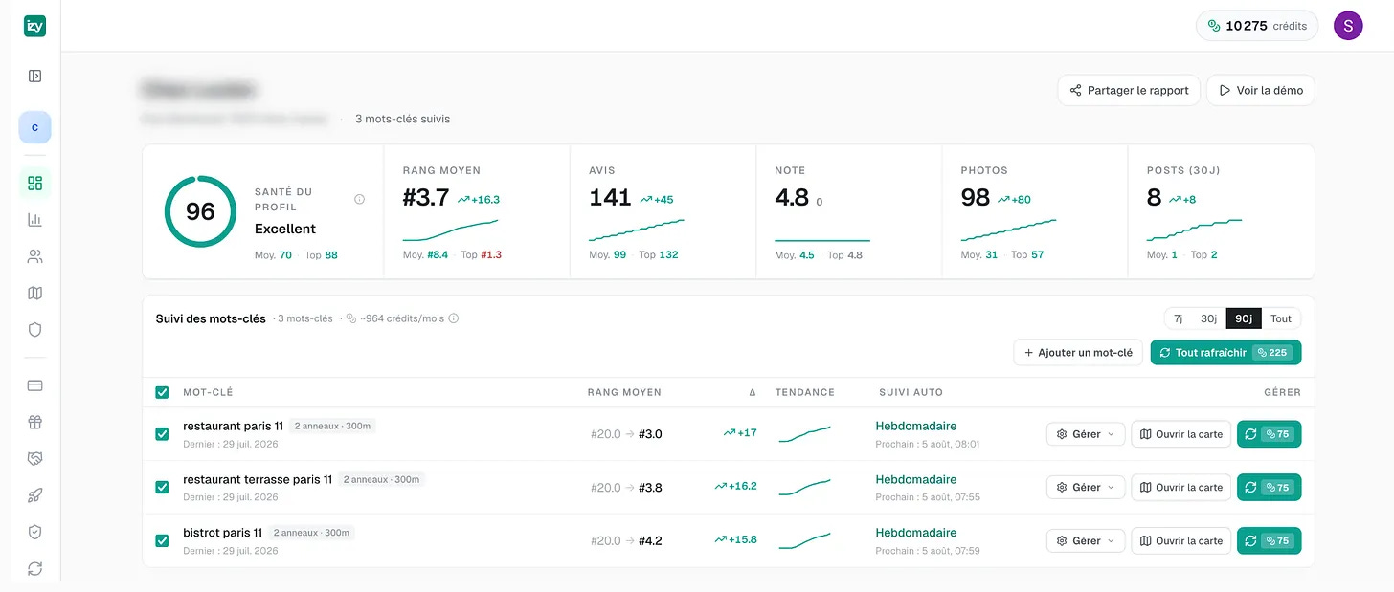Switch to the Tout period tab
The width and height of the screenshot is (1394, 592).
coord(1281,318)
